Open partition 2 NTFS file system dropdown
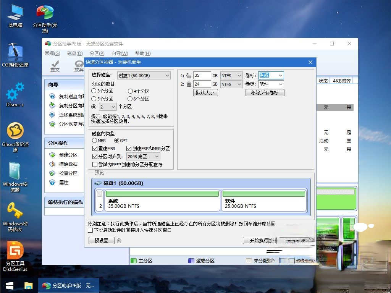The image size is (391, 293). pos(231,84)
